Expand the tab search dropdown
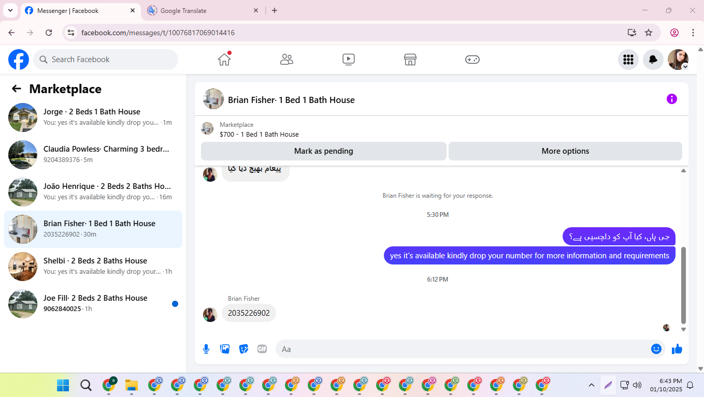The image size is (704, 397). (x=10, y=10)
